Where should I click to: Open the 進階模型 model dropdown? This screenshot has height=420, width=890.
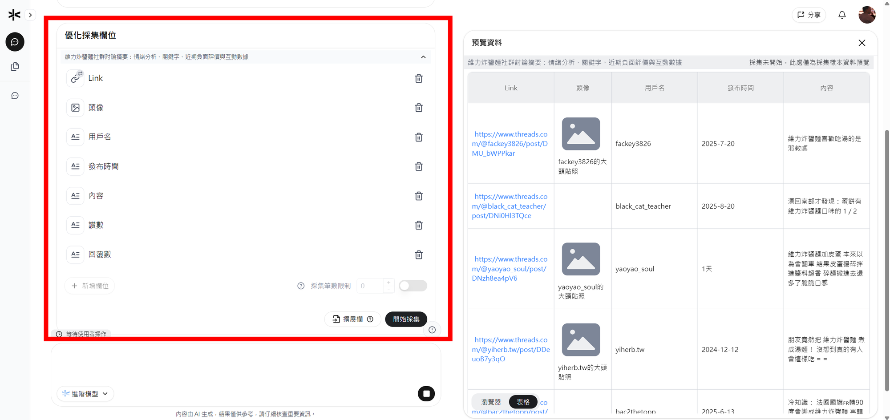coord(85,394)
